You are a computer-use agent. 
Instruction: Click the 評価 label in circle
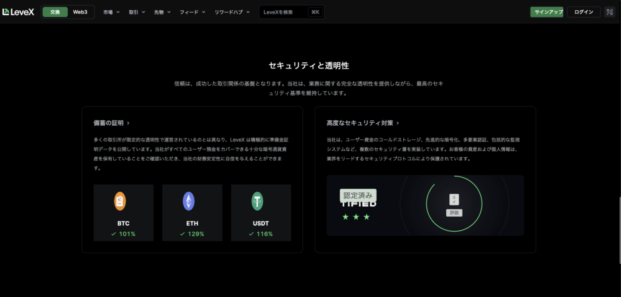[x=454, y=213]
